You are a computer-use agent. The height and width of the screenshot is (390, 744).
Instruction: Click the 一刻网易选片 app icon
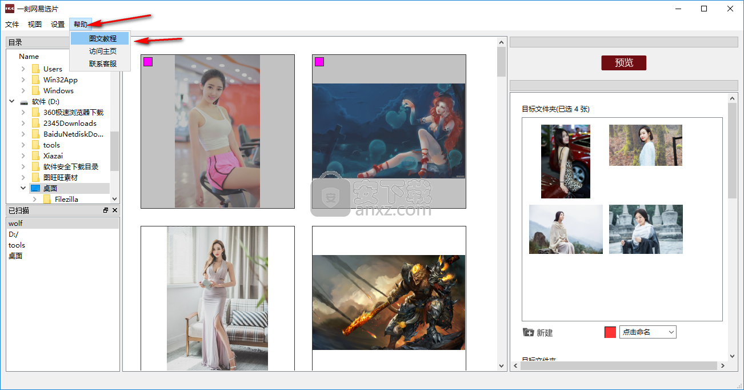[x=10, y=9]
